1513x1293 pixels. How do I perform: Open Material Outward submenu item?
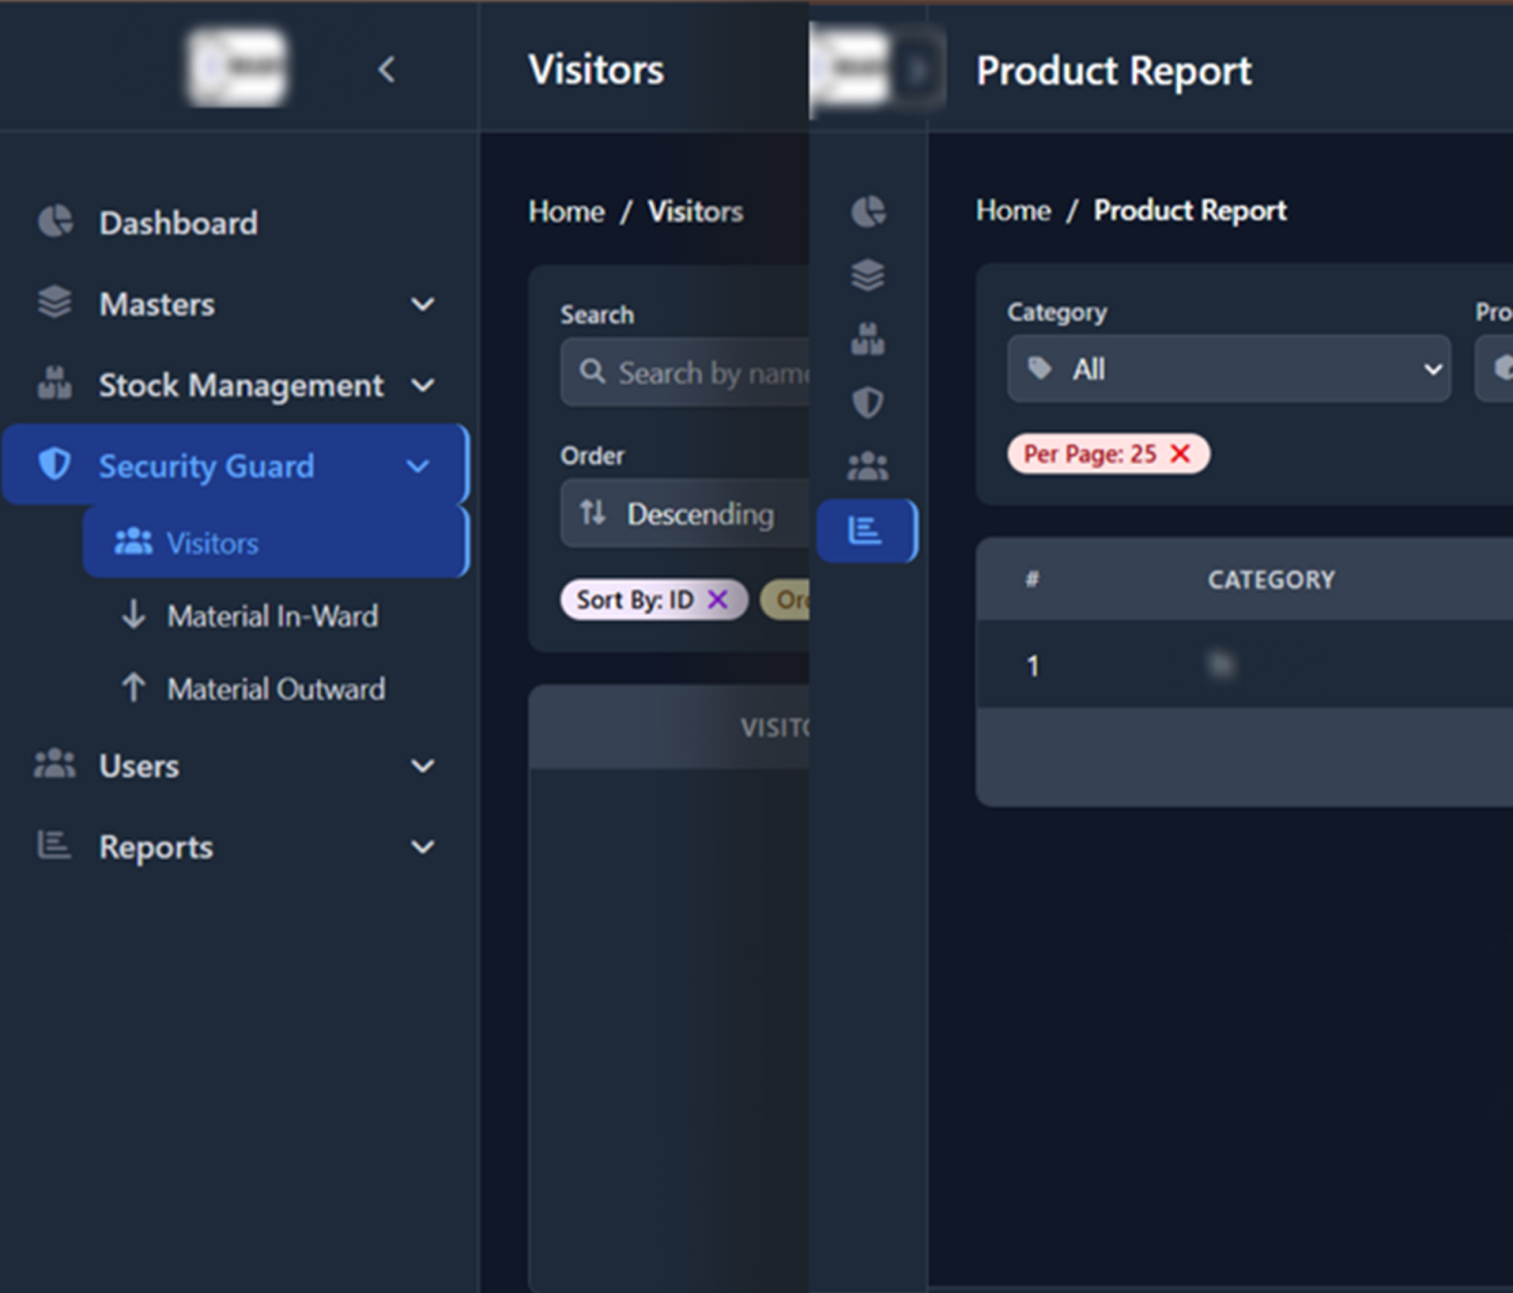pyautogui.click(x=275, y=689)
